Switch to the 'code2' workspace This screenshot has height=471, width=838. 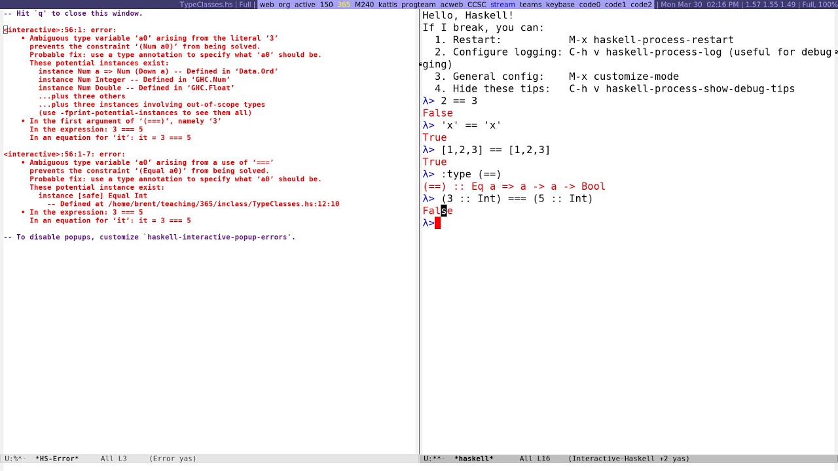point(641,5)
